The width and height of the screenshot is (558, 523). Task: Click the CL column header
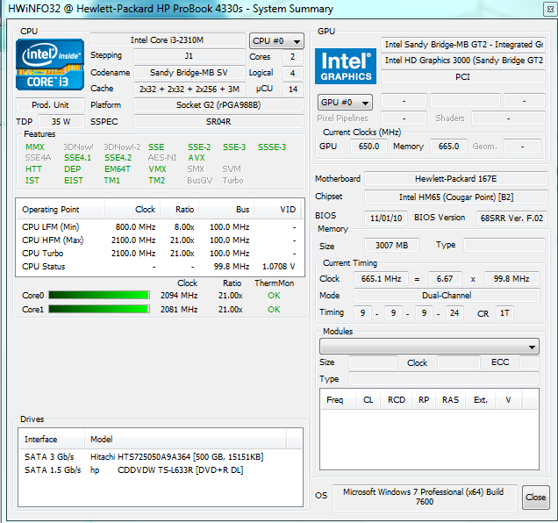click(x=368, y=400)
